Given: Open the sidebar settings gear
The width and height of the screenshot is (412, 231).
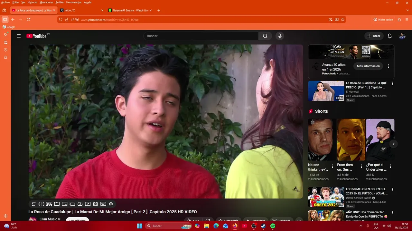Looking at the screenshot, I should click(5, 216).
